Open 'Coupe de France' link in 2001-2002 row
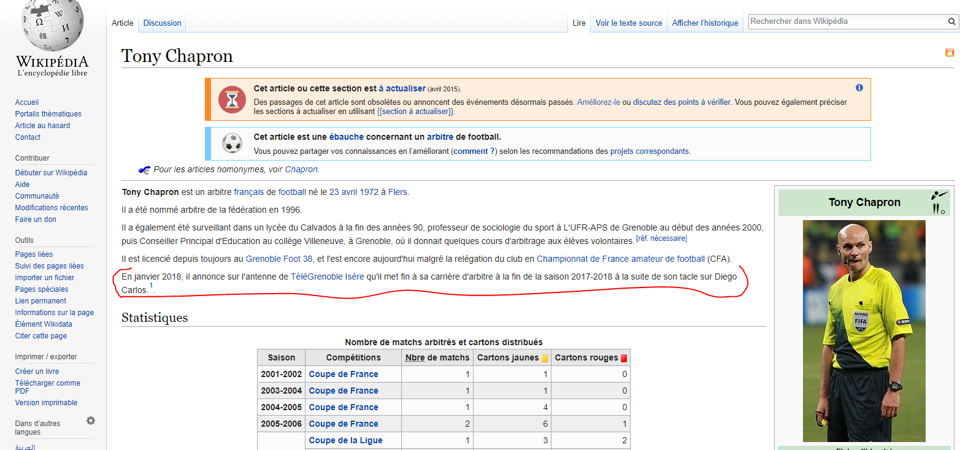This screenshot has height=450, width=960. tap(344, 374)
